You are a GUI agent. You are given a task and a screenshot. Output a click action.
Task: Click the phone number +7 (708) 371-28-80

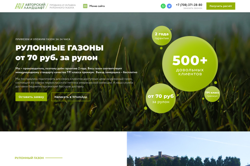[x=189, y=5]
